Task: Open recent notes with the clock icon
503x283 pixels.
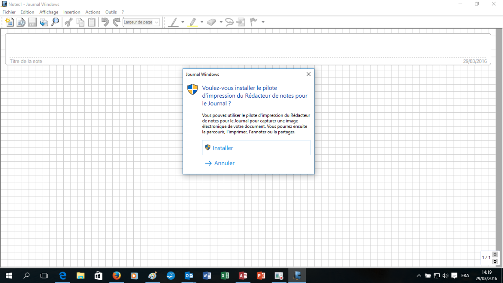Action: [21, 22]
